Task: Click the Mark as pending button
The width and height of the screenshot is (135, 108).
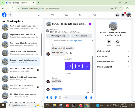Action: 58,36
